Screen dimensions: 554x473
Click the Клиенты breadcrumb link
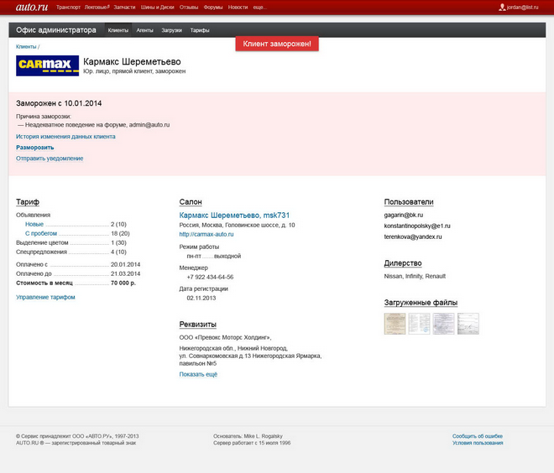pos(26,47)
